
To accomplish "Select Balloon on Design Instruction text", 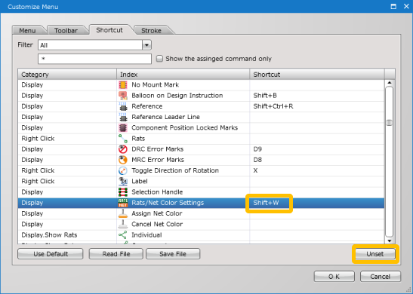I will 177,96.
